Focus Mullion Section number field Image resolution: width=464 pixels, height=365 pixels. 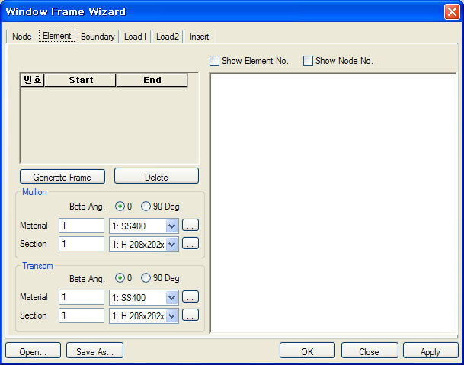point(82,244)
